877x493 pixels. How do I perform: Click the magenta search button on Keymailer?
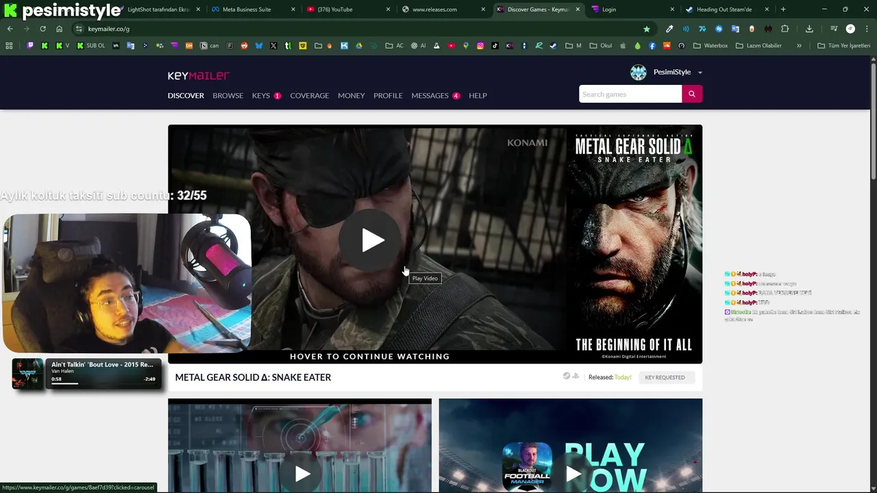692,94
